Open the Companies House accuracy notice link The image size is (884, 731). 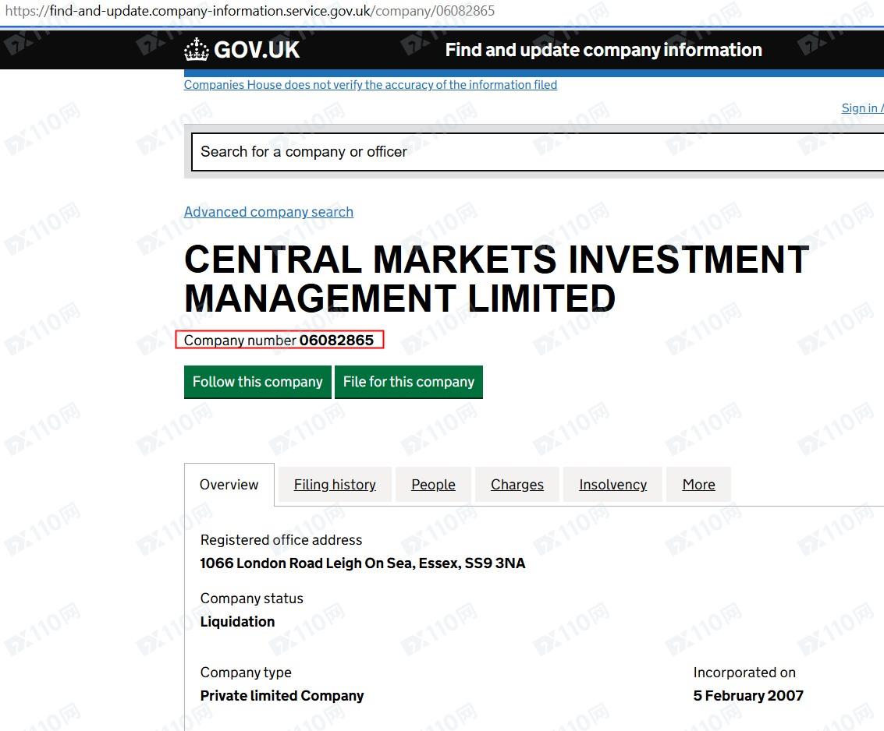tap(371, 85)
